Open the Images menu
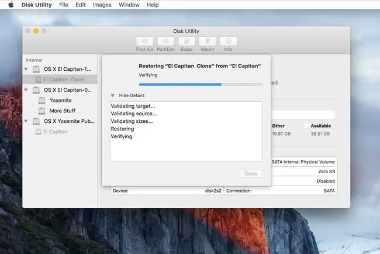The height and width of the screenshot is (254, 380). [x=102, y=5]
